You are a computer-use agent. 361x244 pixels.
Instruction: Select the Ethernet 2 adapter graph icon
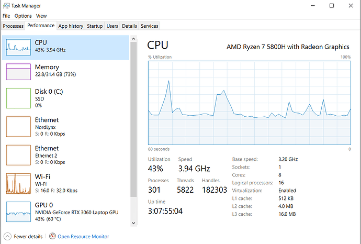coord(18,154)
